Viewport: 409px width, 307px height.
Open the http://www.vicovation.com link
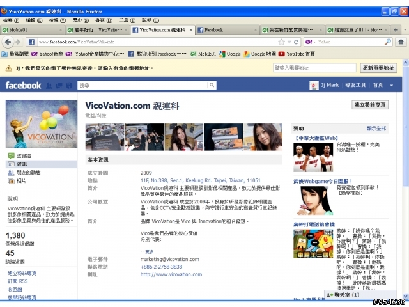click(171, 274)
